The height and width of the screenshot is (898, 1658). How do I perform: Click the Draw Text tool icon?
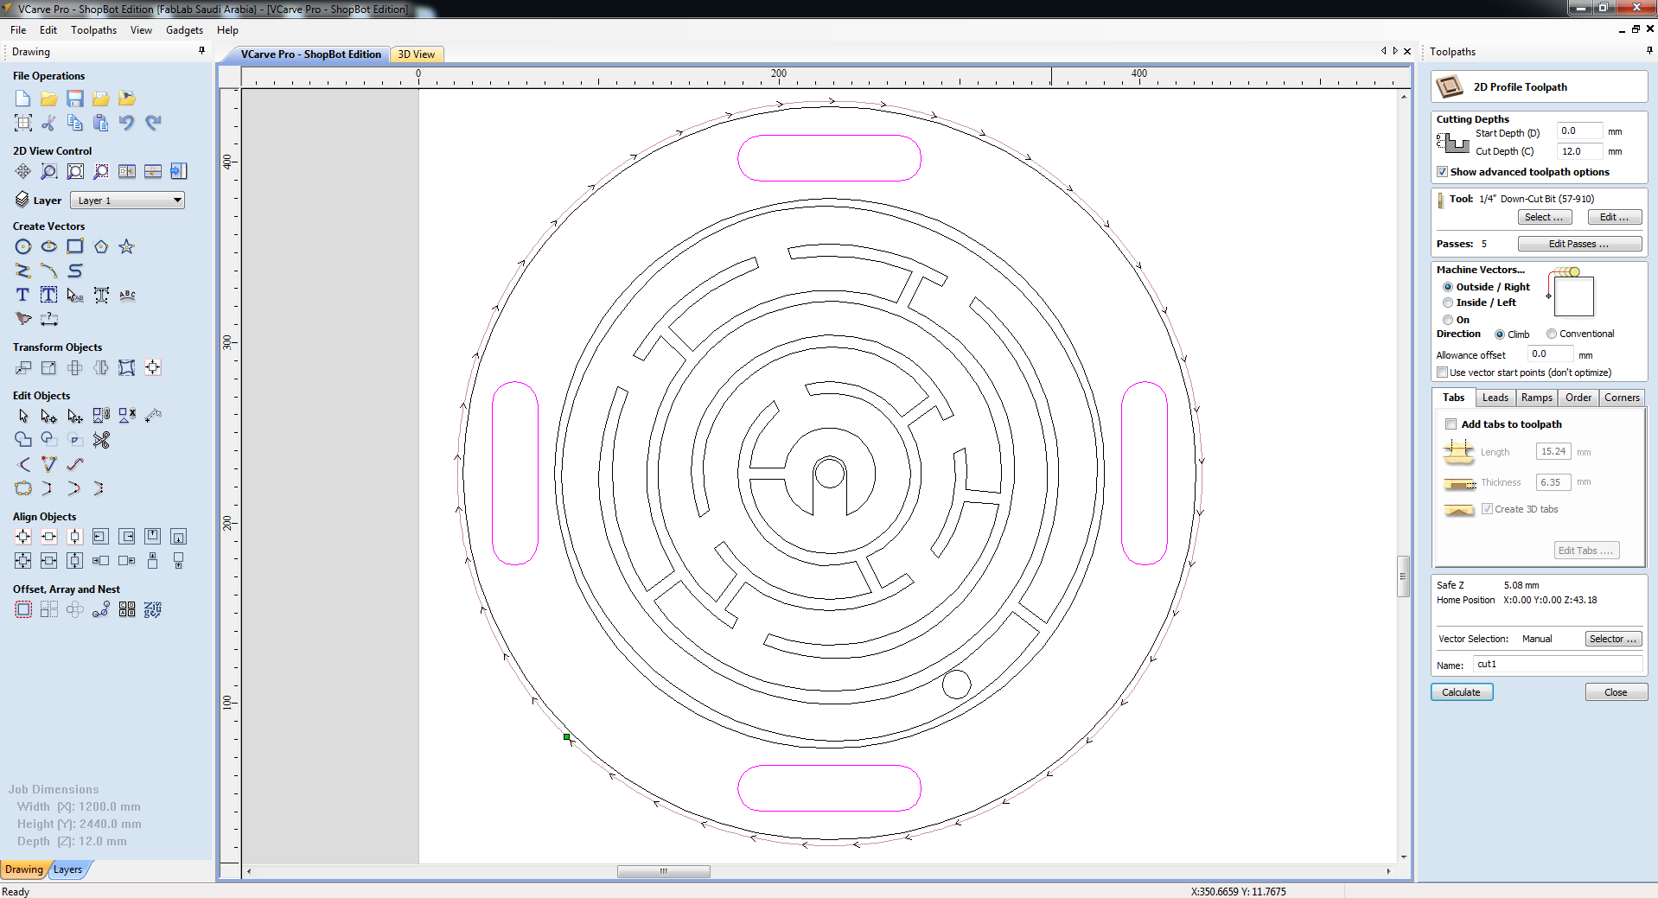[x=23, y=296]
